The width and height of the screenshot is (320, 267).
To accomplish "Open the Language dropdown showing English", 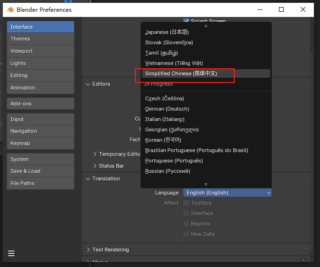I will [x=227, y=193].
